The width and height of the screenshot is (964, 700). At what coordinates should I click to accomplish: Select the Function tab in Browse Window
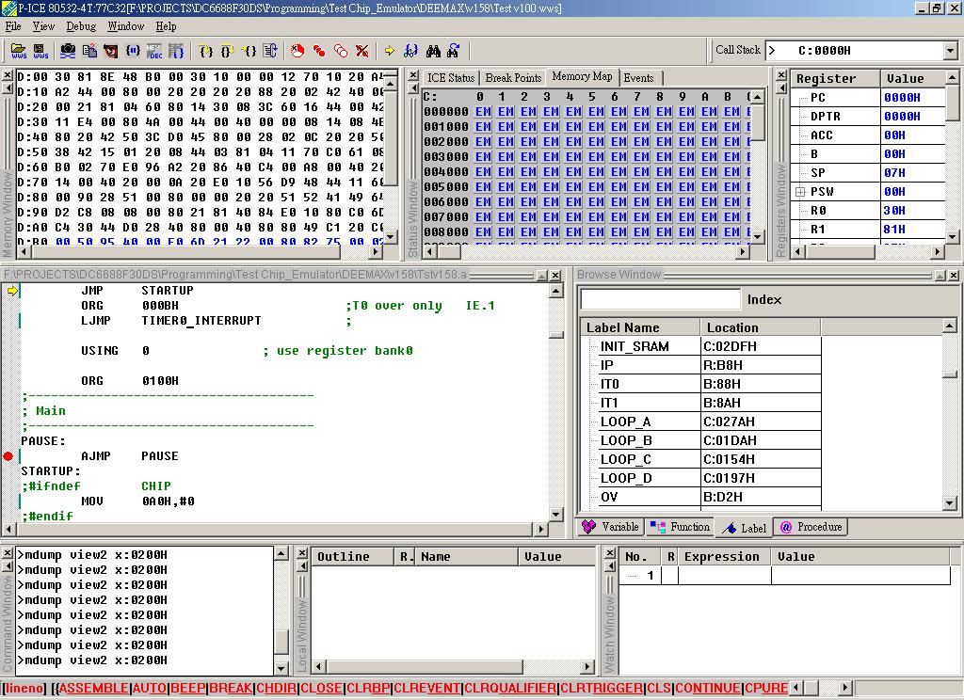point(680,527)
